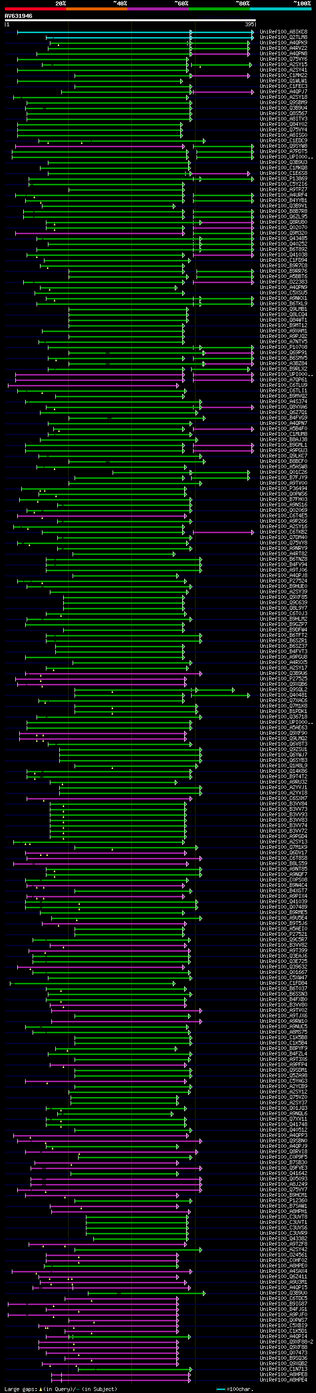Screen dimensions: 316x1393
Task: Click the UniRef100_Q41642 label
Action: [283, 1173]
